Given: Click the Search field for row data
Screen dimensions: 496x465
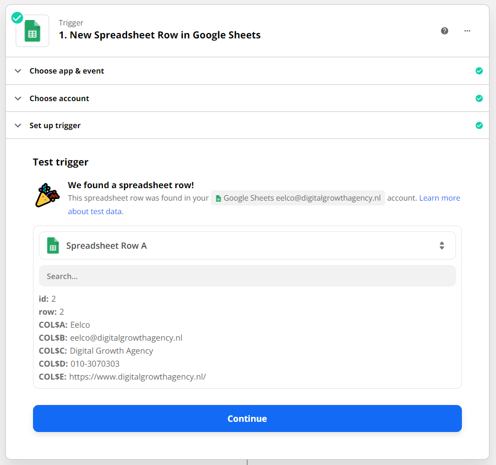Looking at the screenshot, I should click(x=247, y=276).
